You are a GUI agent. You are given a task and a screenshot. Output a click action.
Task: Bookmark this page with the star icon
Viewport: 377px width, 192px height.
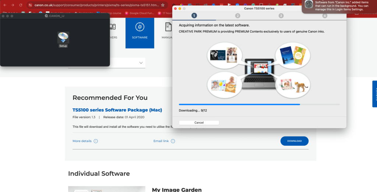(163, 5)
